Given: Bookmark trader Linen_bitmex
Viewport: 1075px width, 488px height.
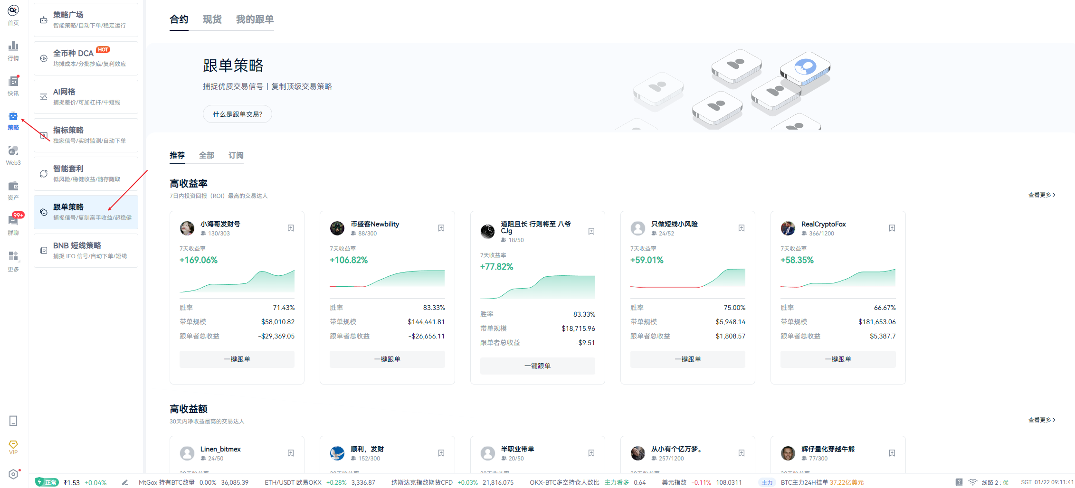Looking at the screenshot, I should (x=291, y=453).
